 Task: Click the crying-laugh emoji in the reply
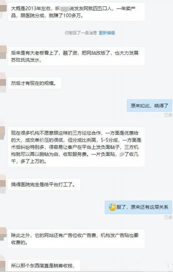click(112, 207)
